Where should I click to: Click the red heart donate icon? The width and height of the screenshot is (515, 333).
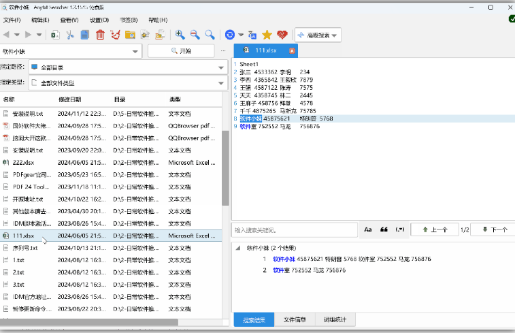pos(282,35)
